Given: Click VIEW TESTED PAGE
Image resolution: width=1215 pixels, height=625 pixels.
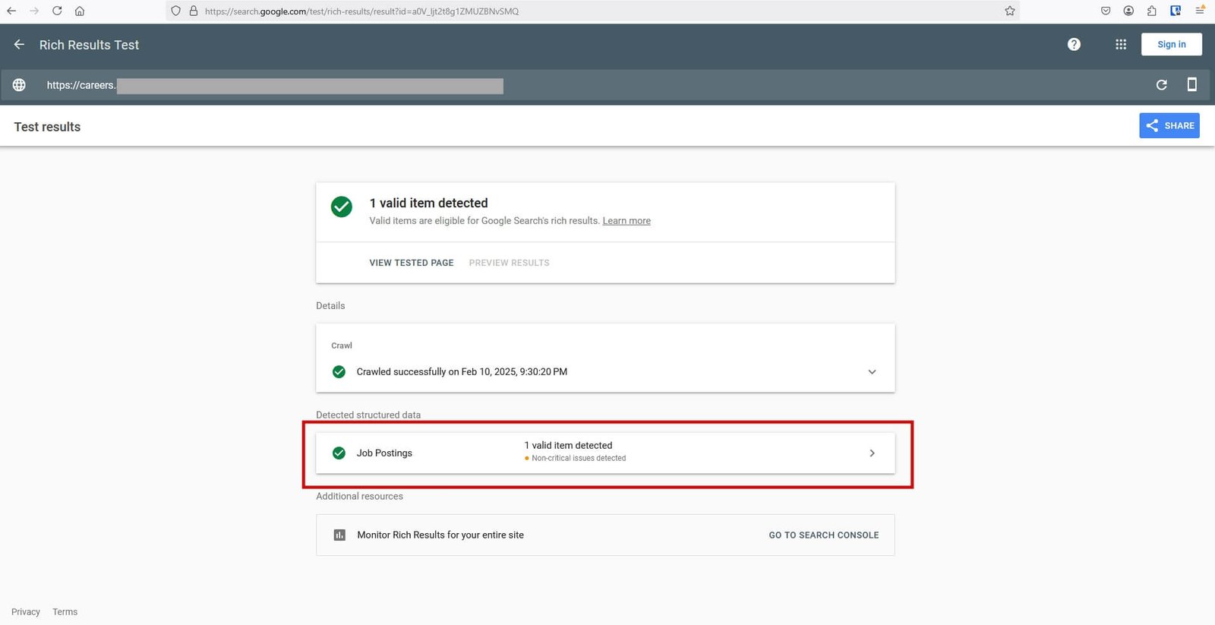Looking at the screenshot, I should click(x=412, y=263).
